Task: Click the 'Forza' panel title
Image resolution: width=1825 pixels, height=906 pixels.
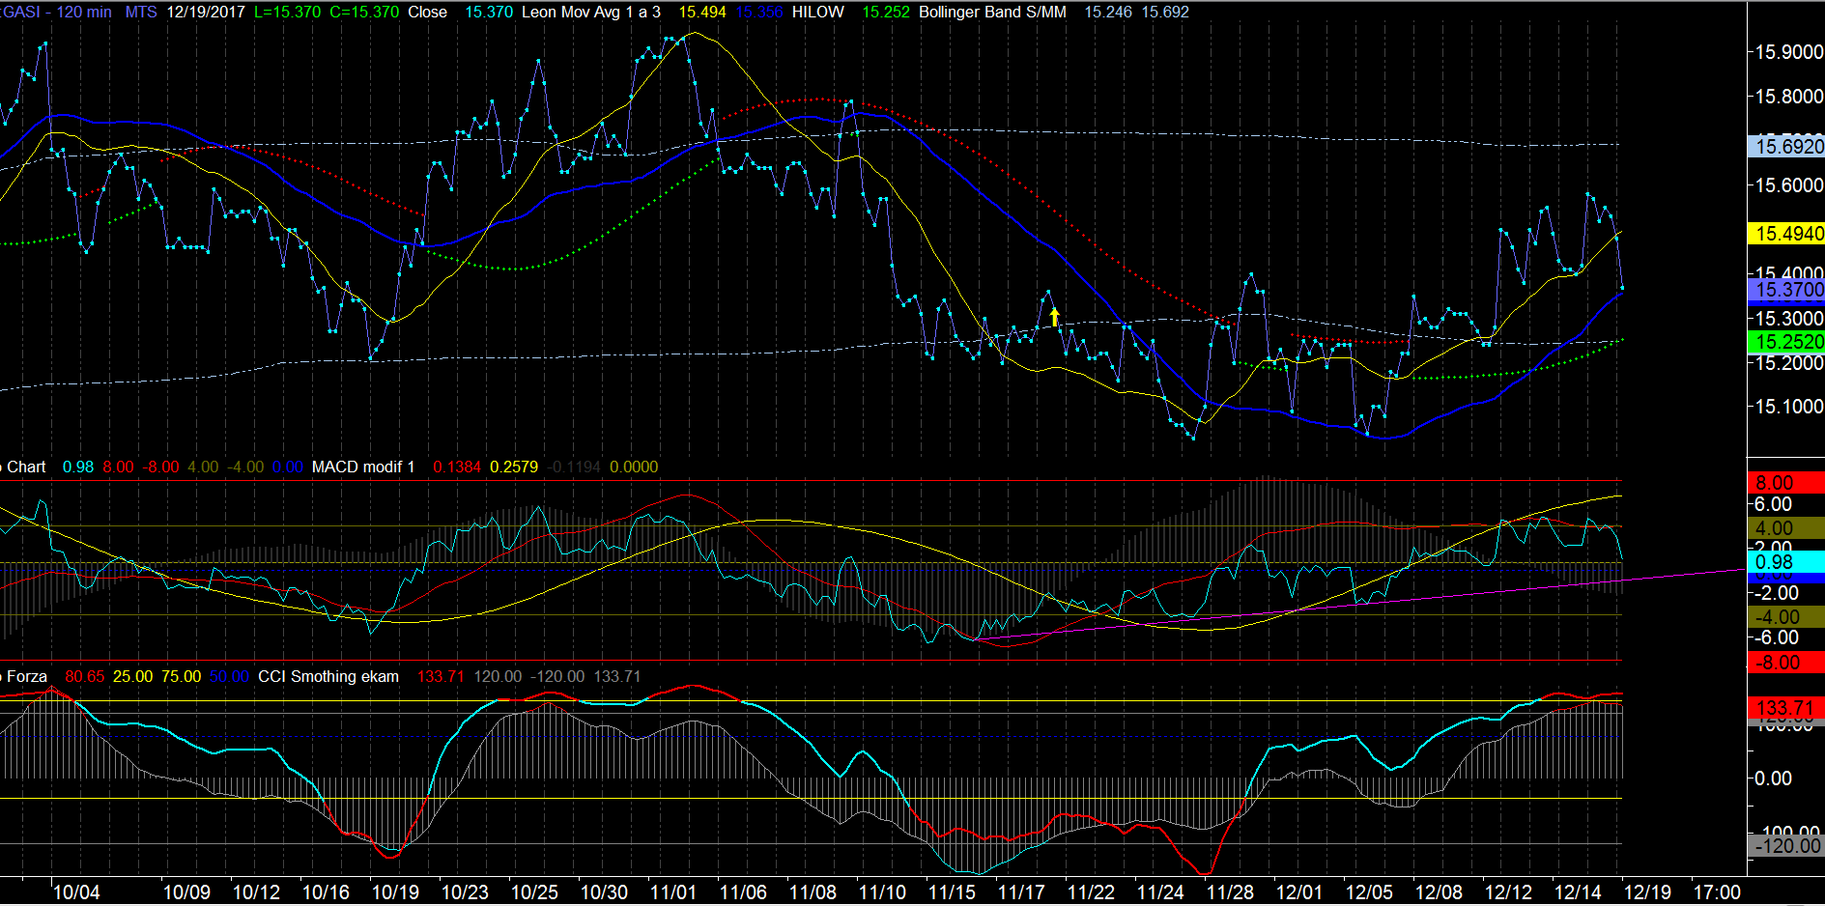Action: point(27,676)
